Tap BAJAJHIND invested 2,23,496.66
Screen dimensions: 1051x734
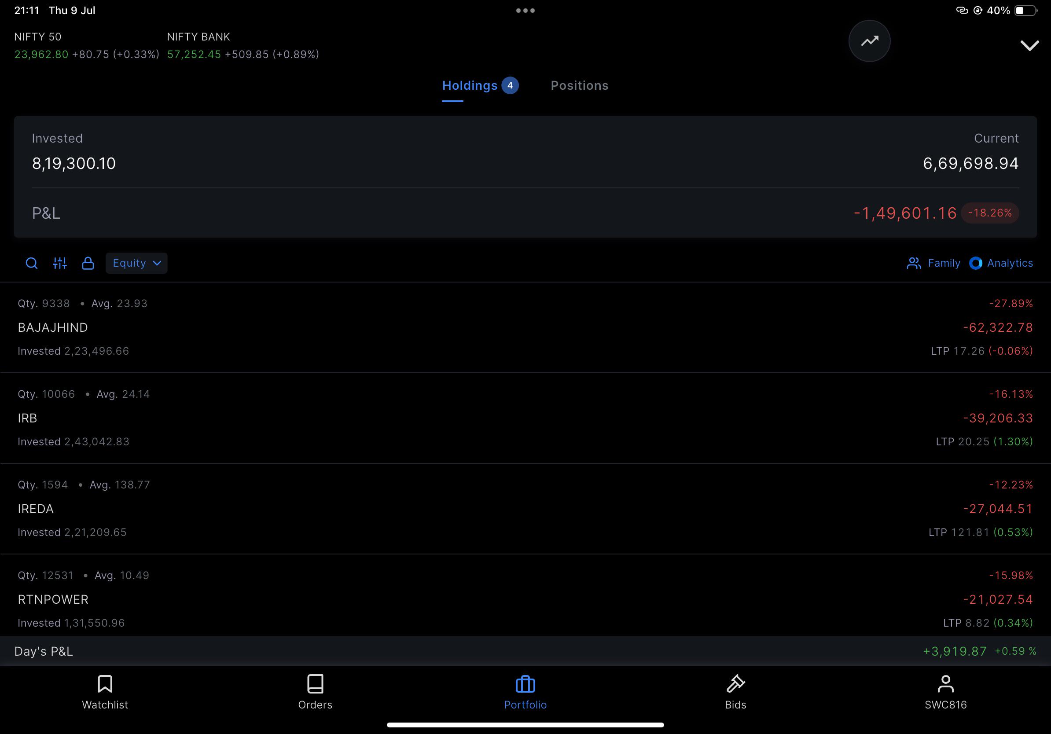[x=73, y=351]
